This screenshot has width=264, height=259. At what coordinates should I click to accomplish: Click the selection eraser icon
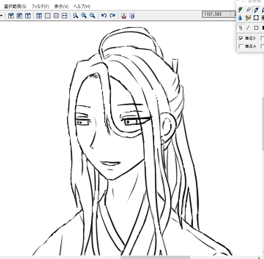[x=132, y=16]
